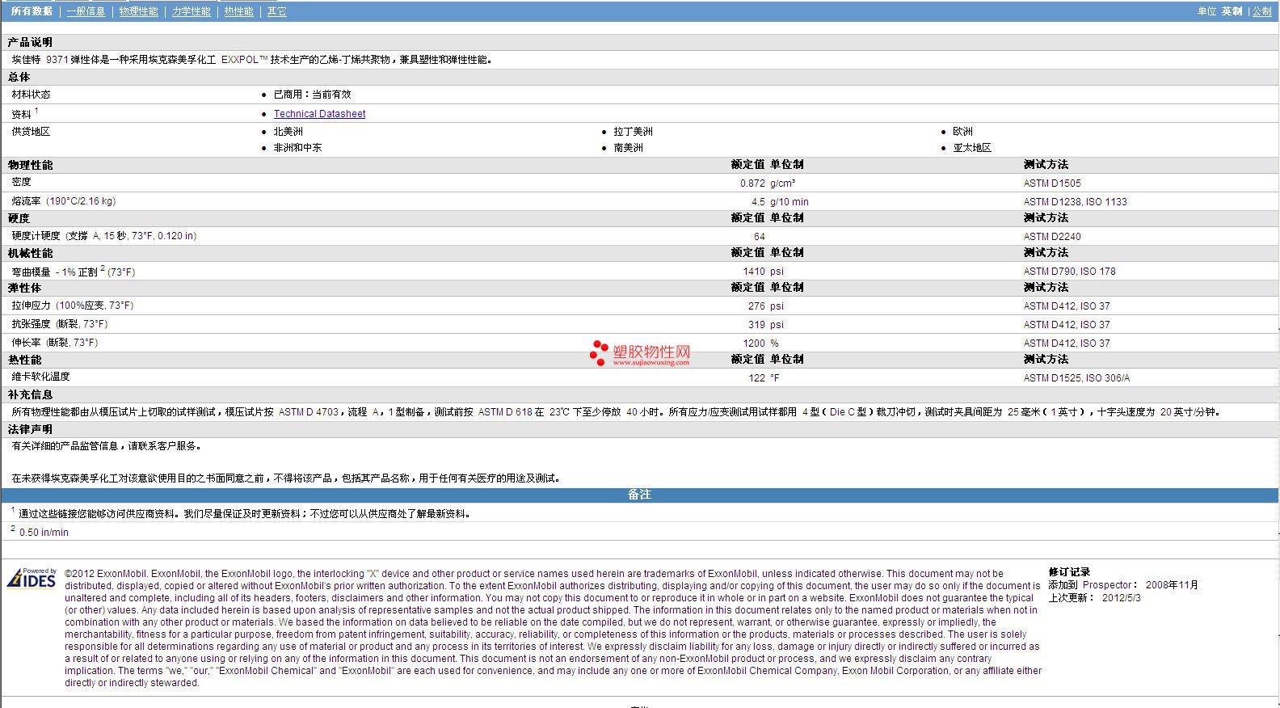
Task: Click footnote 0.50 in/min
Action: click(x=44, y=533)
